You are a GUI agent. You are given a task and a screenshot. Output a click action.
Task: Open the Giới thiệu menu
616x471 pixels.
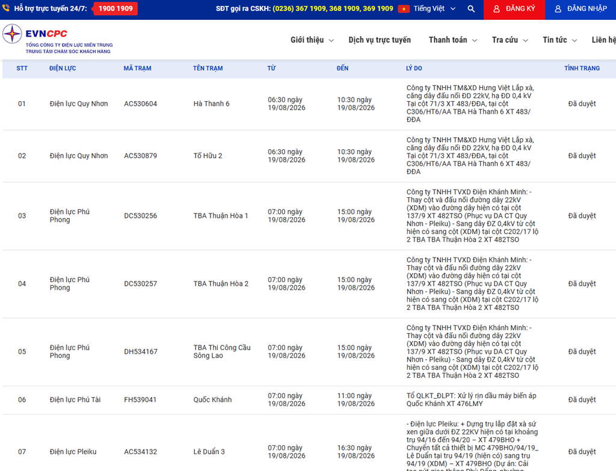click(x=307, y=40)
